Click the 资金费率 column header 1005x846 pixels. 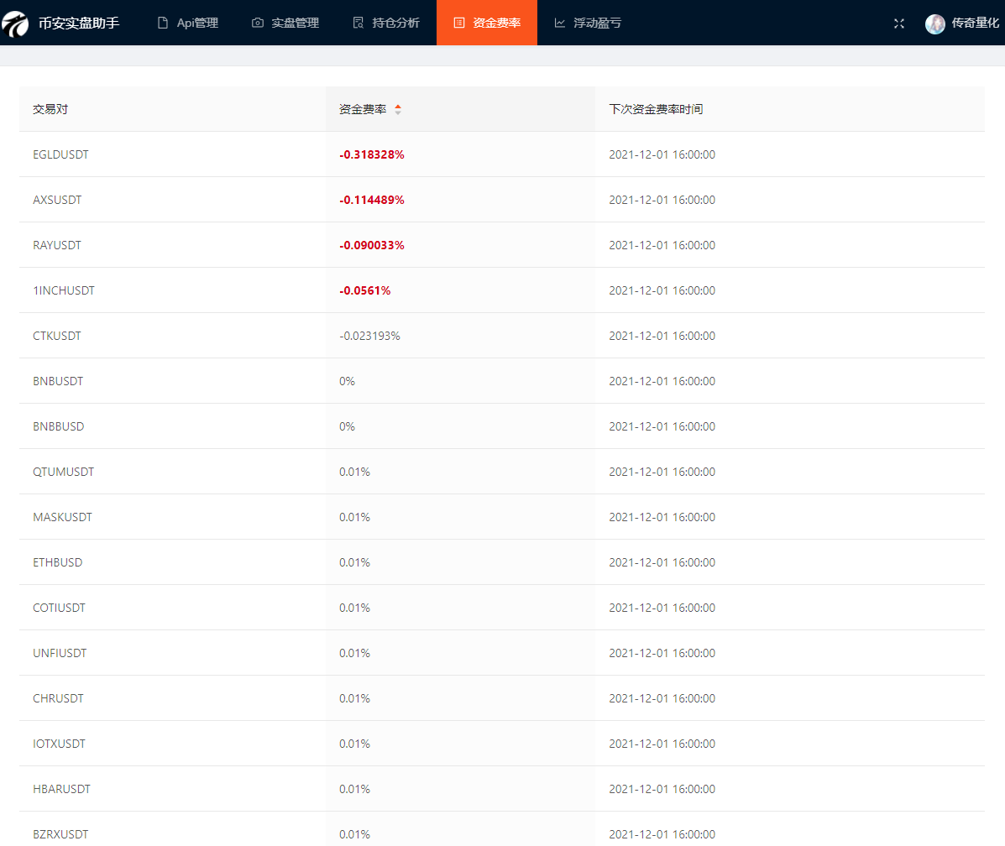click(x=363, y=109)
